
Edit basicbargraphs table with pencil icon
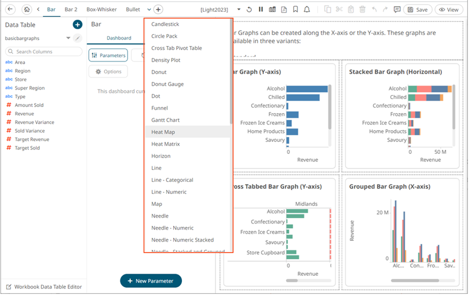pos(78,38)
